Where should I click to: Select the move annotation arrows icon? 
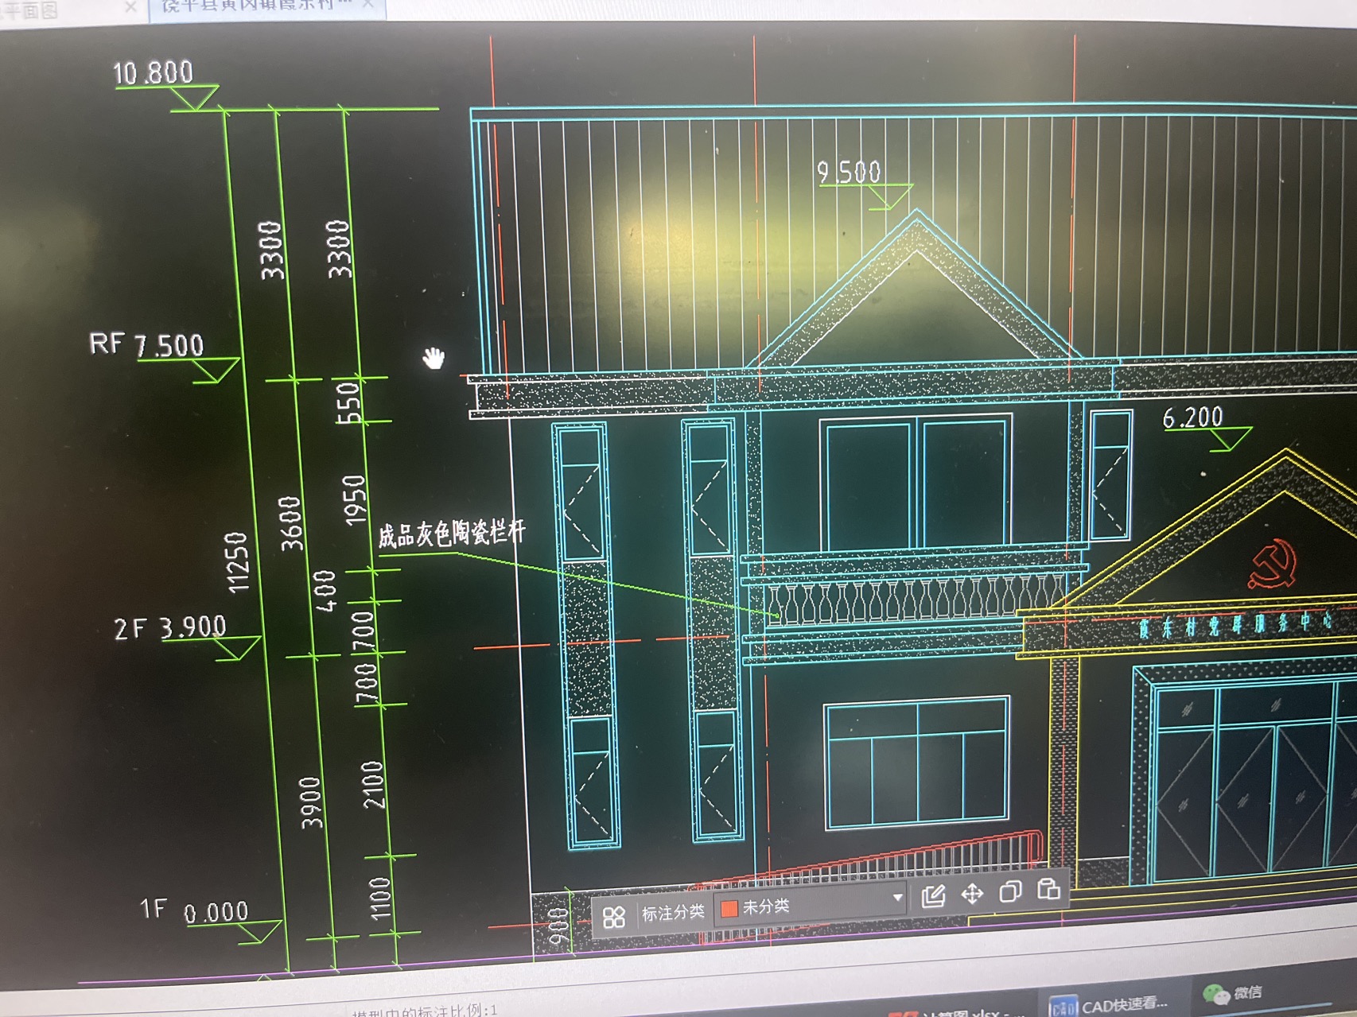point(972,894)
